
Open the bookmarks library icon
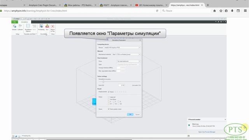226,11
